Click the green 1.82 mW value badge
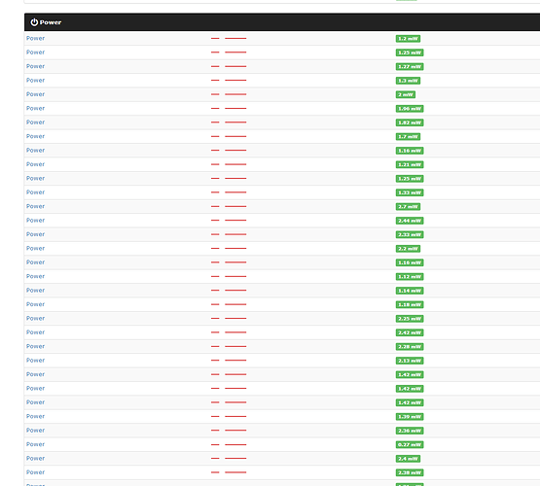540x486 pixels. click(410, 122)
